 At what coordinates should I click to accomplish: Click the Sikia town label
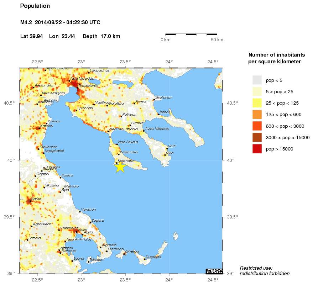tap(169, 153)
